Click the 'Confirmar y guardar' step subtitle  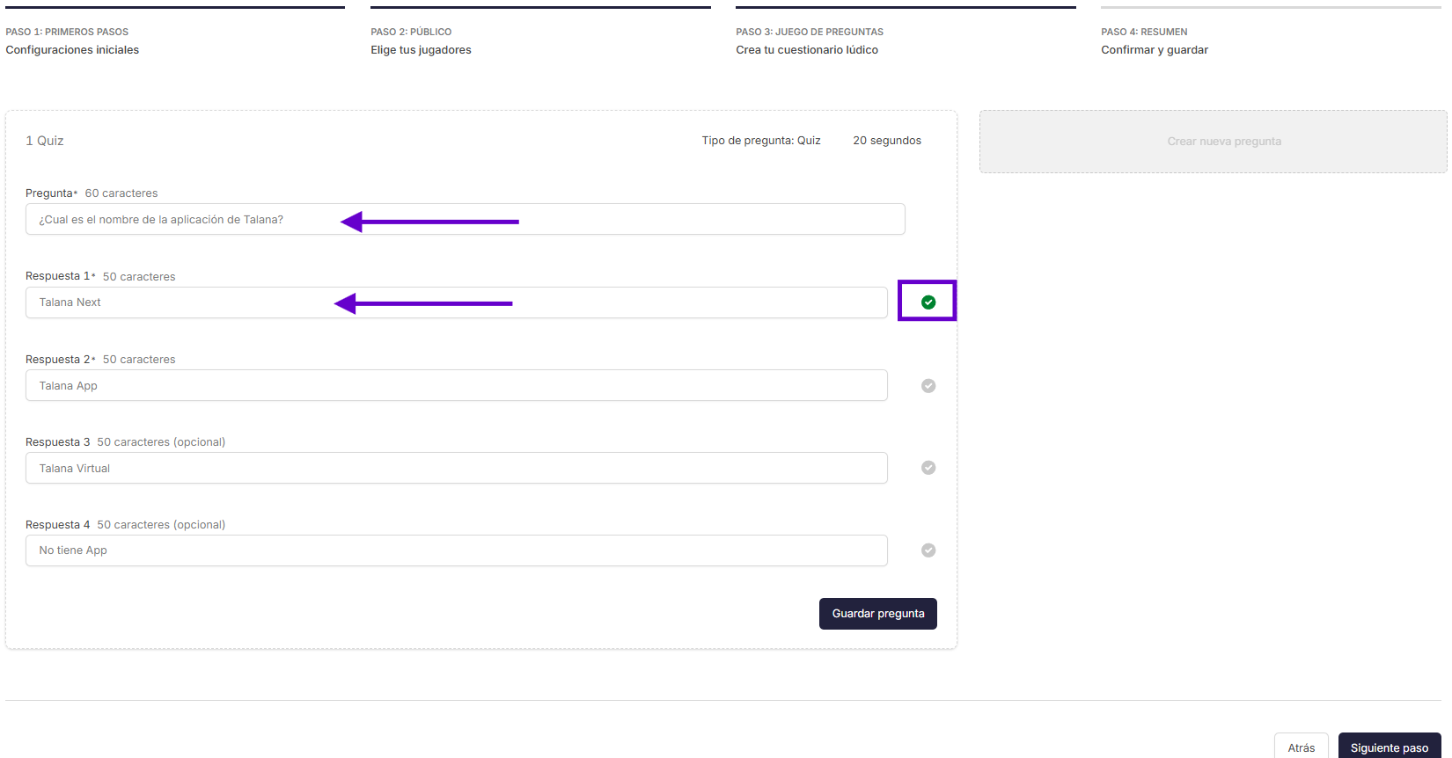point(1155,50)
